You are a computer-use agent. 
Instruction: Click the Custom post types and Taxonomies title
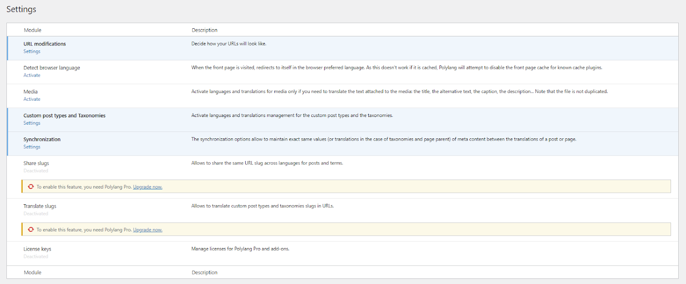click(x=64, y=116)
